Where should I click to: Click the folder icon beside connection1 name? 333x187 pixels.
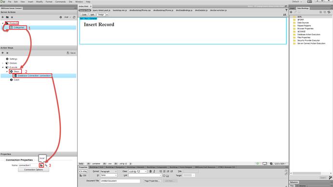click(41, 165)
